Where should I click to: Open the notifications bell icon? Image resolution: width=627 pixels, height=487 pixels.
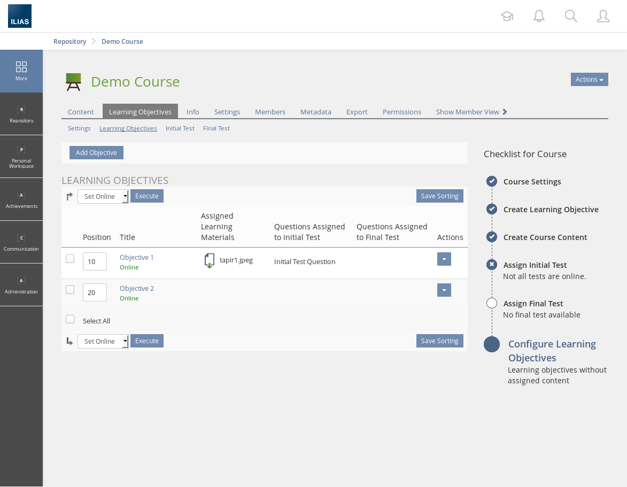(x=539, y=16)
